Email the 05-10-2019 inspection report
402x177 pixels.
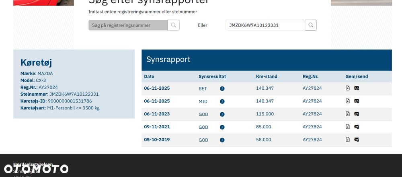tap(357, 140)
